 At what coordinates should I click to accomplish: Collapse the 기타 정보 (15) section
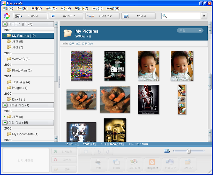(x=5, y=123)
